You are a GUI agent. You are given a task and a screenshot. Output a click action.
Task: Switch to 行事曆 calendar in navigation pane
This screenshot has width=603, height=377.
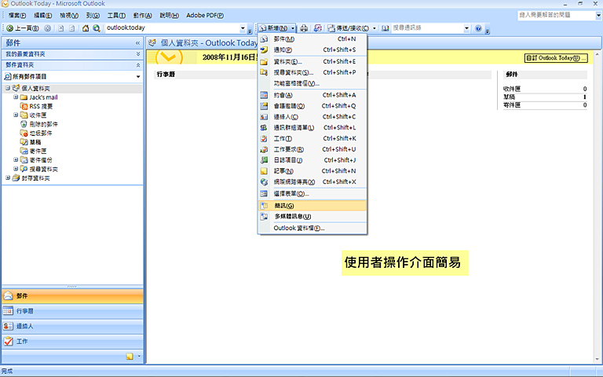(73, 311)
